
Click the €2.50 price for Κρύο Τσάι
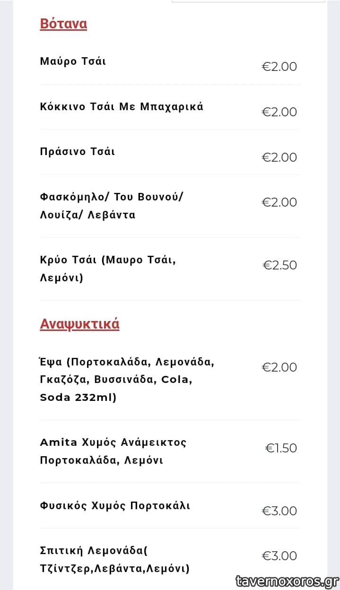coord(280,265)
